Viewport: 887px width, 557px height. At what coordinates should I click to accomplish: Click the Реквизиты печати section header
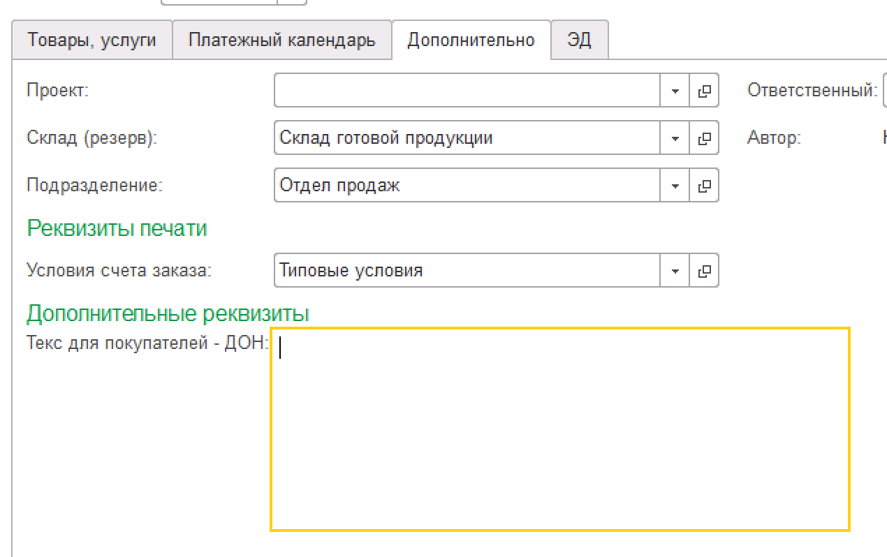click(117, 228)
